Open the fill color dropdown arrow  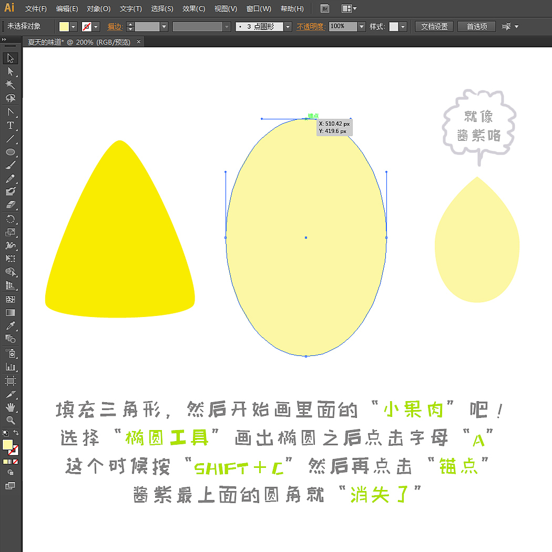tap(73, 26)
